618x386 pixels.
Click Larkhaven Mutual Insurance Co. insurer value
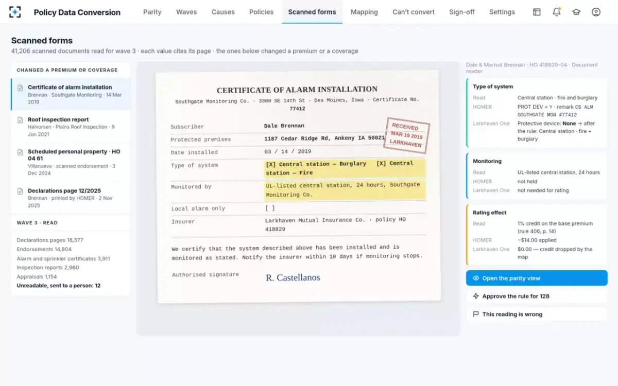click(x=335, y=224)
